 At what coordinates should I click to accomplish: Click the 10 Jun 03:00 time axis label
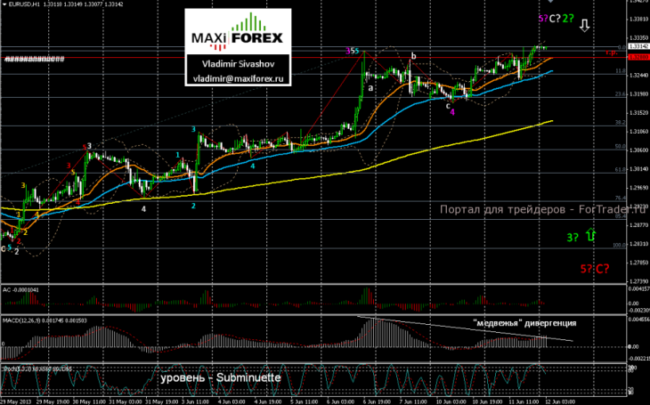click(x=450, y=401)
